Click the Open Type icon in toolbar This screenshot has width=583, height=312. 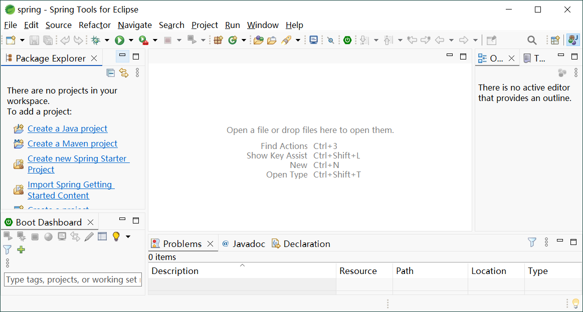(258, 40)
